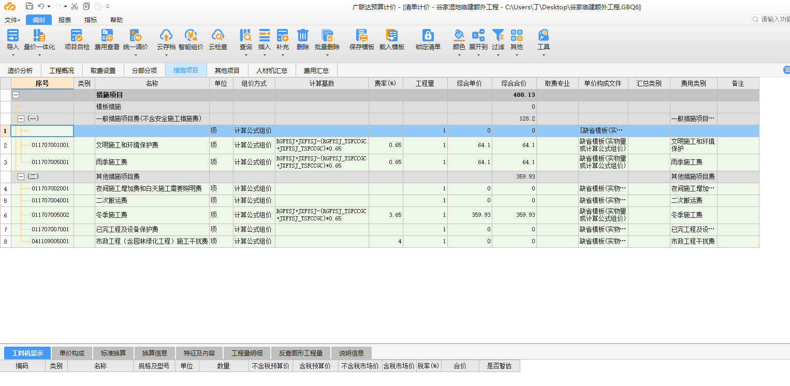Collapse the (二) section node
The width and height of the screenshot is (790, 386).
(x=21, y=177)
